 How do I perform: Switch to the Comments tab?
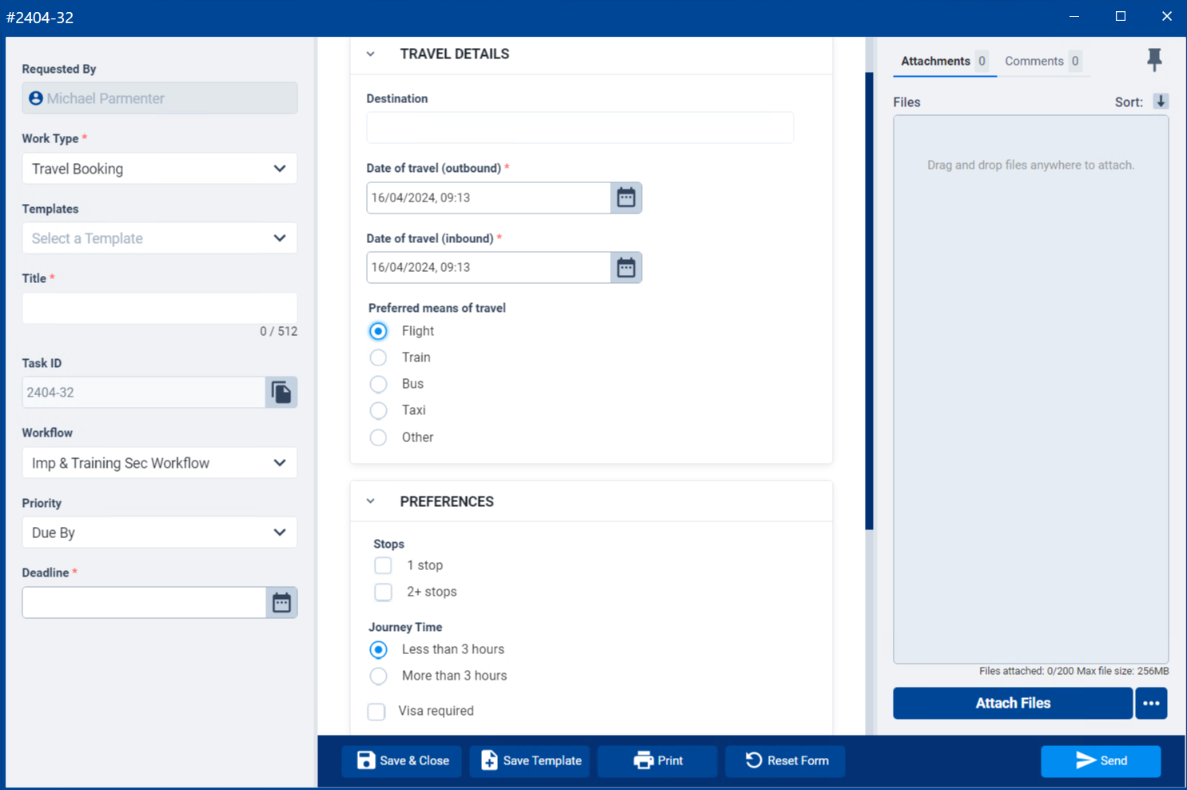[1035, 61]
